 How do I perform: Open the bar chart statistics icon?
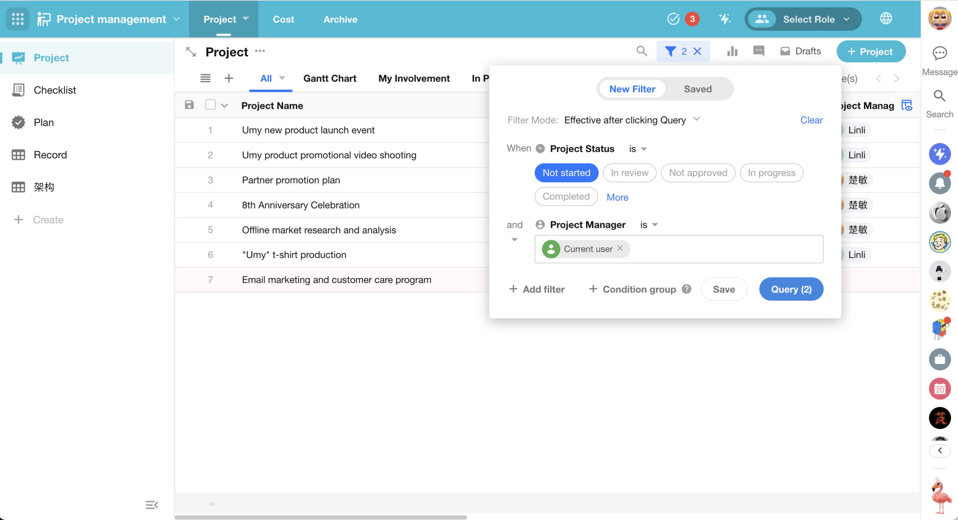point(732,51)
